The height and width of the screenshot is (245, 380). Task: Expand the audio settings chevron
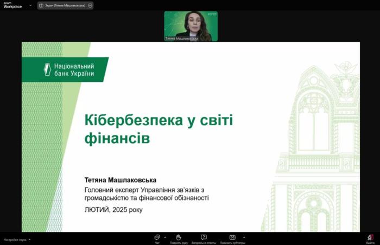[29, 239]
